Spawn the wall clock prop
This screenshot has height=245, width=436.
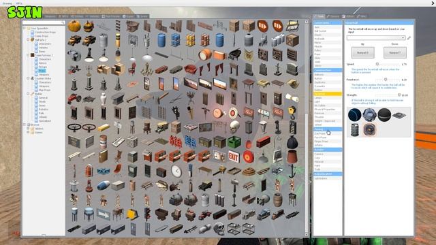[x=176, y=171]
